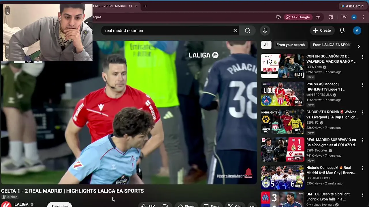This screenshot has width=369, height=207.
Task: Select the From LALIGA EA SPORTS chip
Action: click(x=332, y=45)
